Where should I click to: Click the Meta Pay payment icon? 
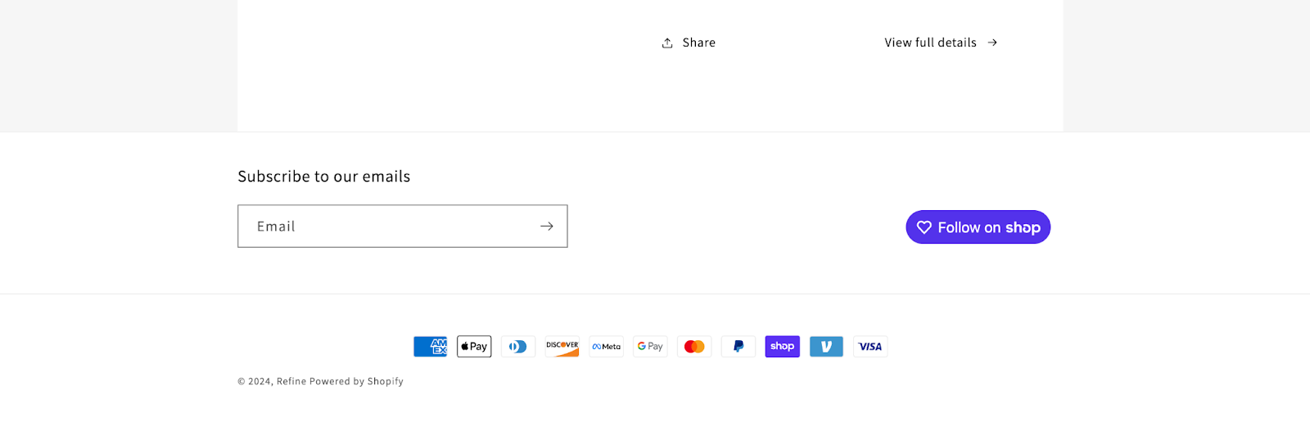pyautogui.click(x=607, y=347)
